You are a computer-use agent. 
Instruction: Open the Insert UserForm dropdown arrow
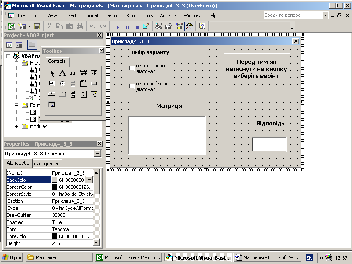coord(29,27)
